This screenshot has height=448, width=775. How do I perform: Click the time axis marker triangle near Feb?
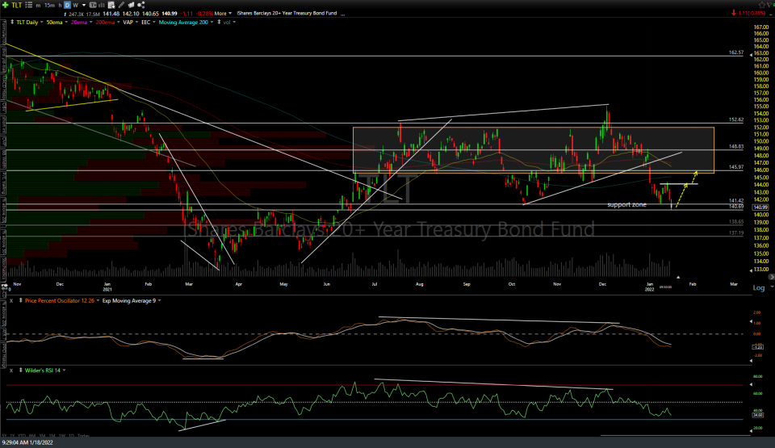678,278
